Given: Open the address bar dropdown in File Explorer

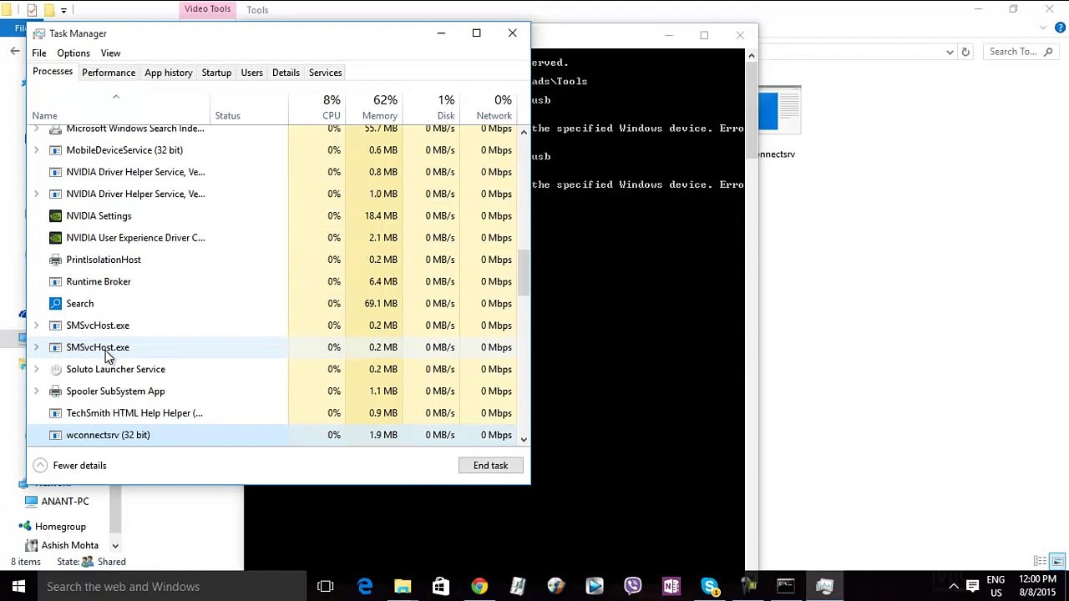Looking at the screenshot, I should (x=950, y=52).
